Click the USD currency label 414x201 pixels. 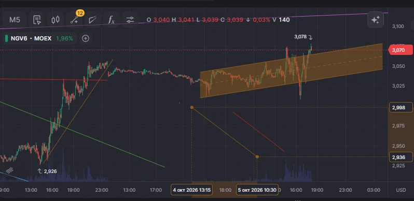click(401, 190)
